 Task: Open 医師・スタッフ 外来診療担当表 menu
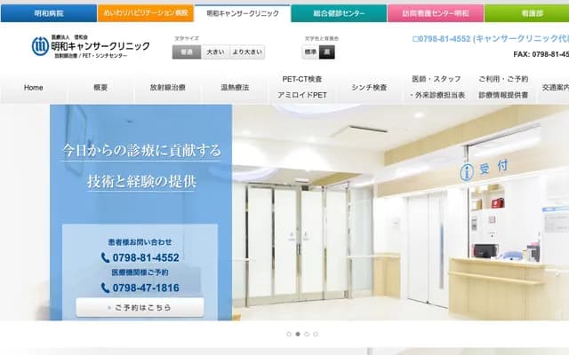pyautogui.click(x=437, y=87)
